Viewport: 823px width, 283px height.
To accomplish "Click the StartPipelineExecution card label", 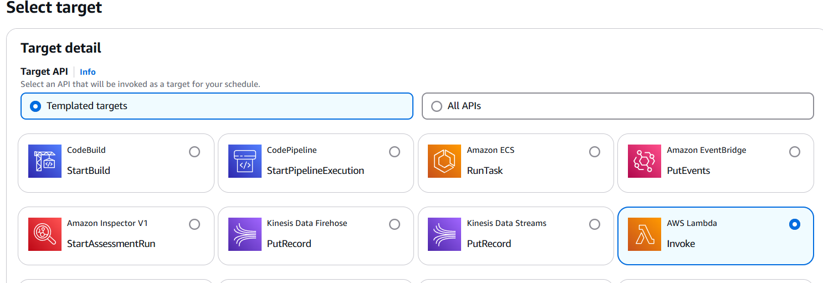I will (315, 171).
